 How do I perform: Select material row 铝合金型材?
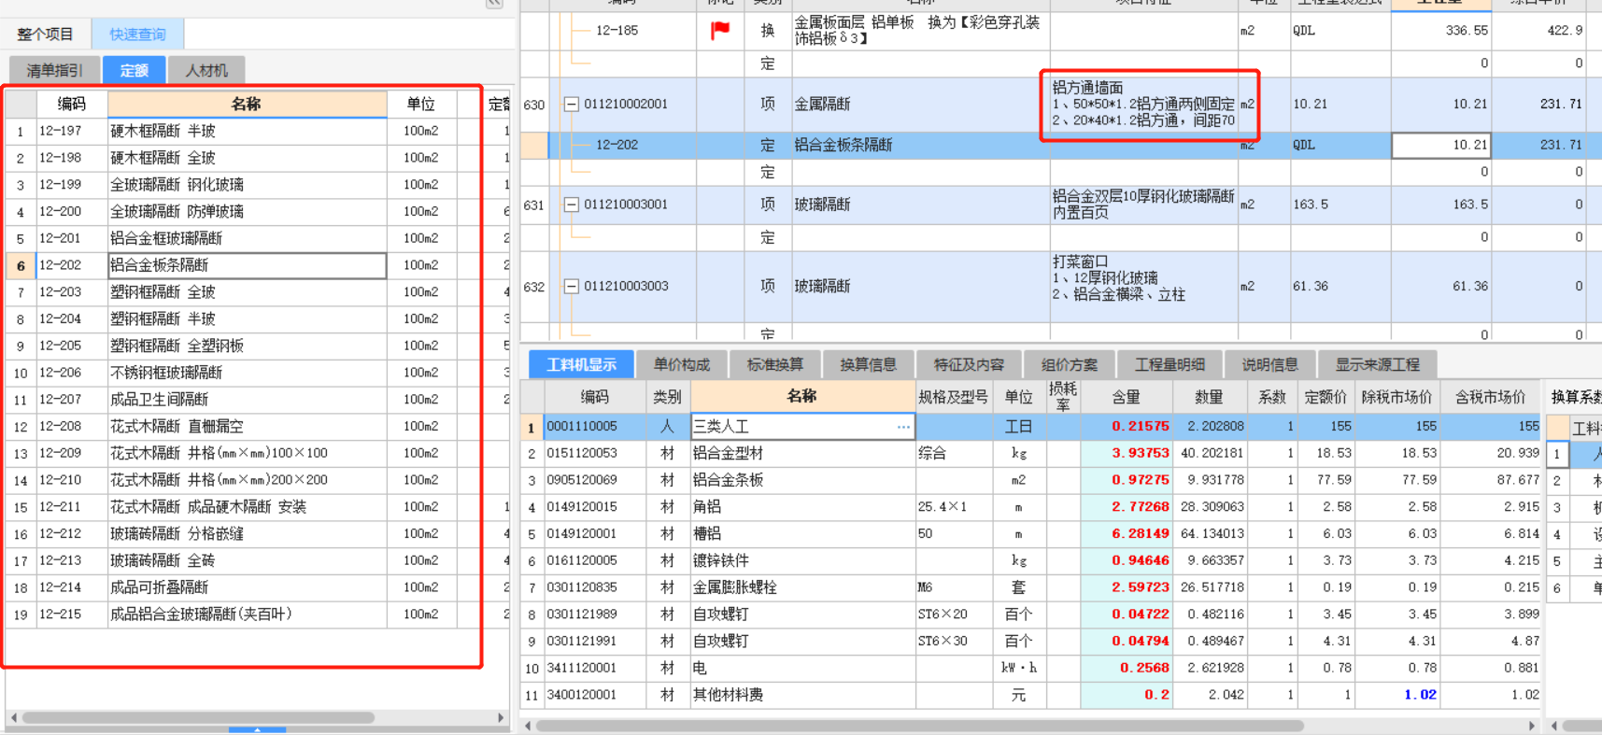[x=1030, y=454]
